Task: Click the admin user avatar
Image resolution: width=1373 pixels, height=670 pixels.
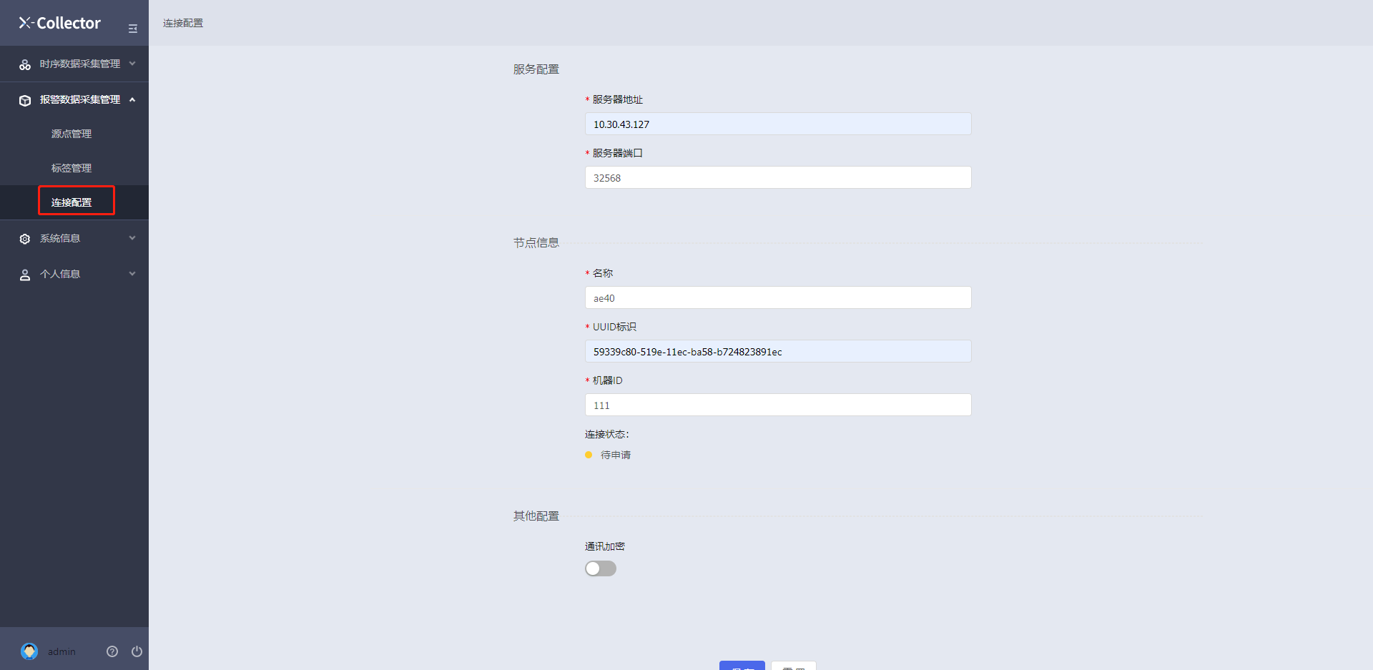Action: [x=29, y=651]
